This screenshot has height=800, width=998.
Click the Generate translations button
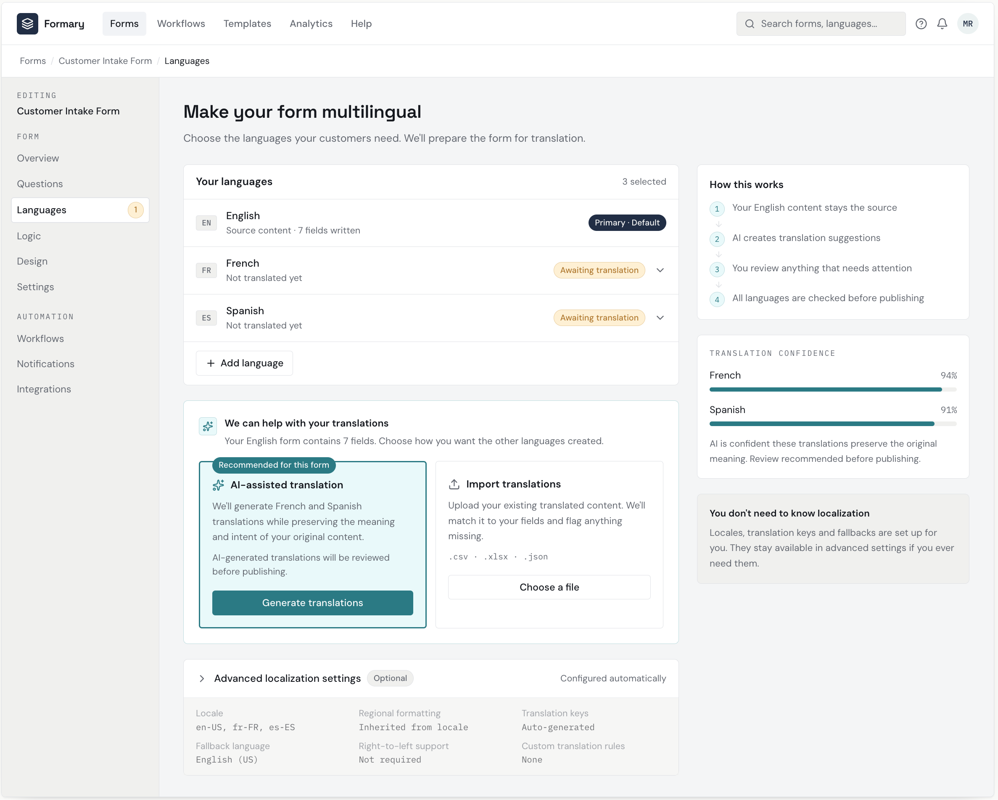[312, 603]
